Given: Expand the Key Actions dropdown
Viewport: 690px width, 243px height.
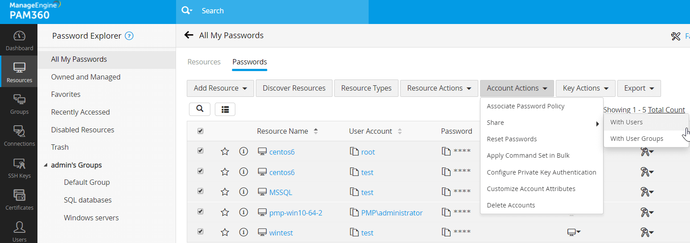Looking at the screenshot, I should (585, 88).
